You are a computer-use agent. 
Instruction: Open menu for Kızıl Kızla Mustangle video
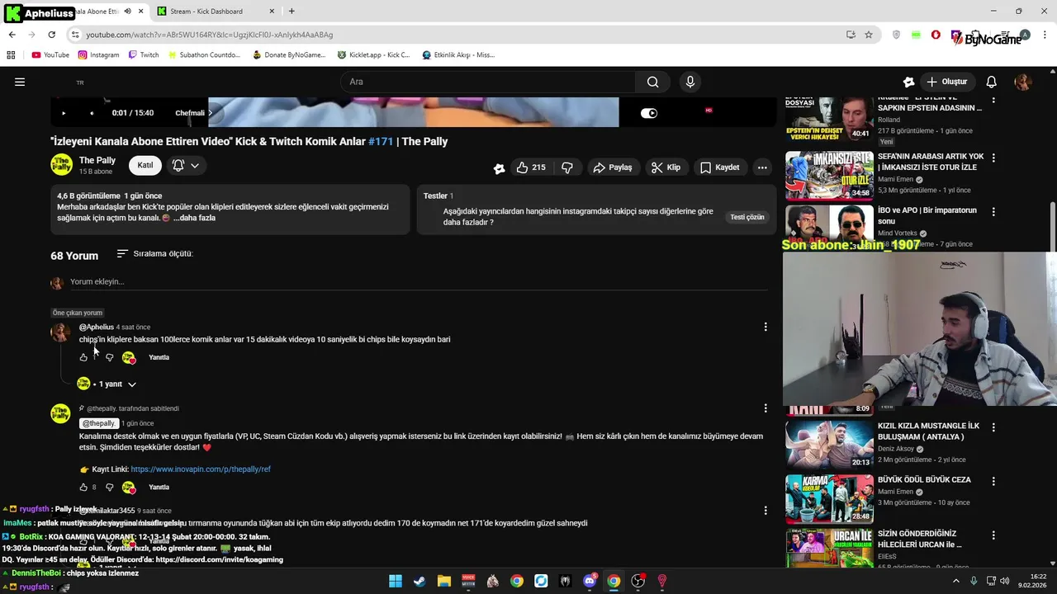pyautogui.click(x=993, y=428)
